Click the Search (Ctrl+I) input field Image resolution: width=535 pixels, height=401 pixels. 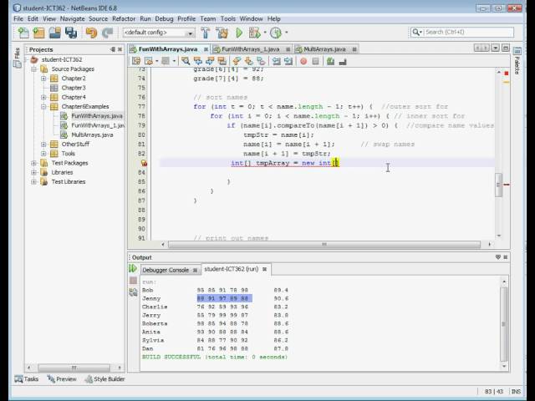[x=469, y=32]
